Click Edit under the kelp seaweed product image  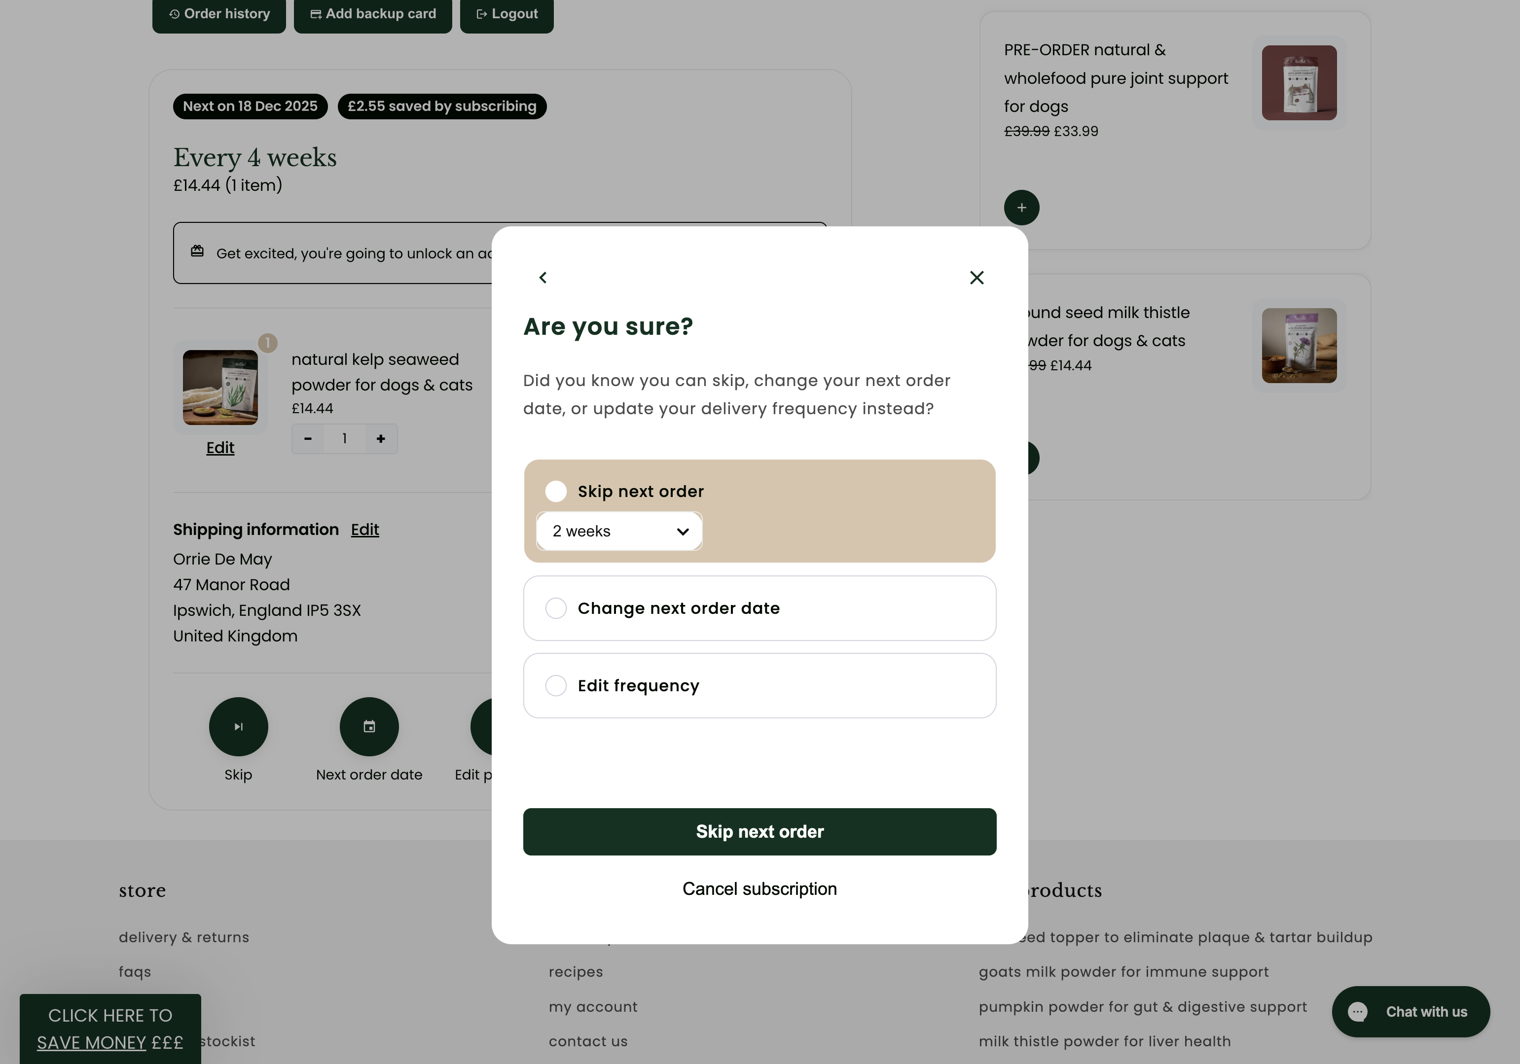coord(220,448)
